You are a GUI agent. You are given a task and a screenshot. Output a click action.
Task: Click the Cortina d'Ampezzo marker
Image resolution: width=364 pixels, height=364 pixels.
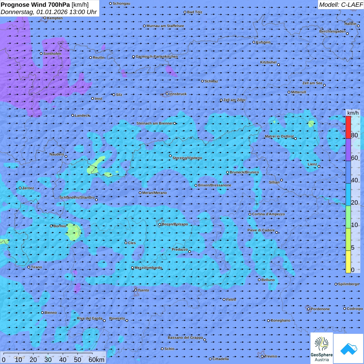pos(250,214)
